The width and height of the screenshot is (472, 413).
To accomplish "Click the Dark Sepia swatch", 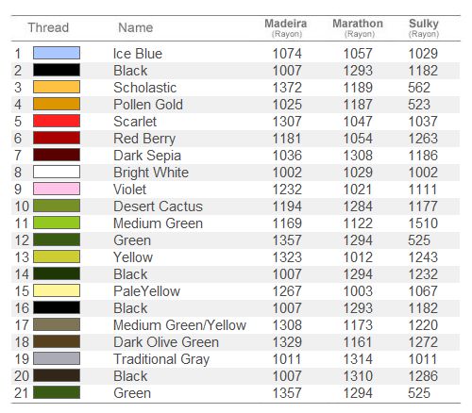I will [57, 155].
